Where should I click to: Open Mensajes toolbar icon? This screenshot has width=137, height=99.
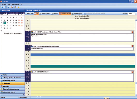coord(15,7)
